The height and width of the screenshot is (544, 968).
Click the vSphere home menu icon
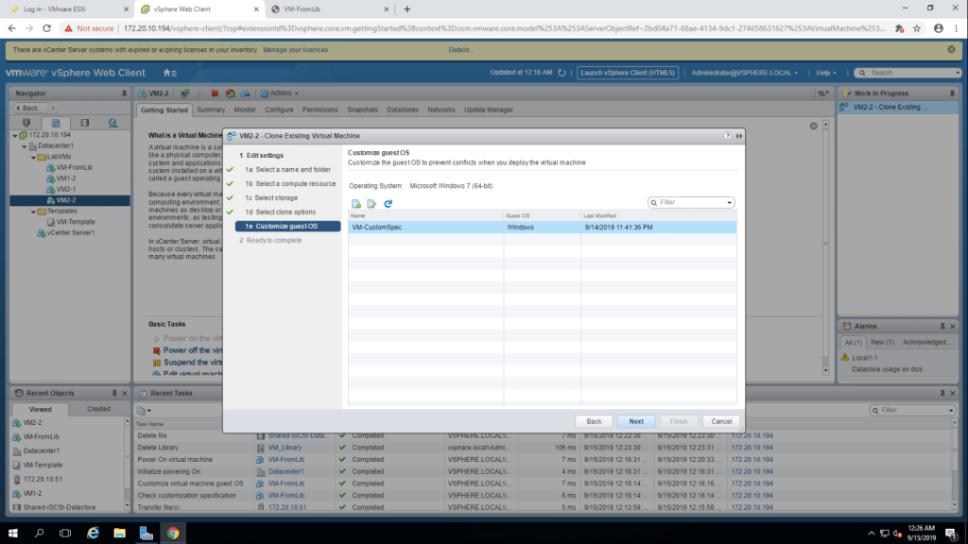click(169, 73)
